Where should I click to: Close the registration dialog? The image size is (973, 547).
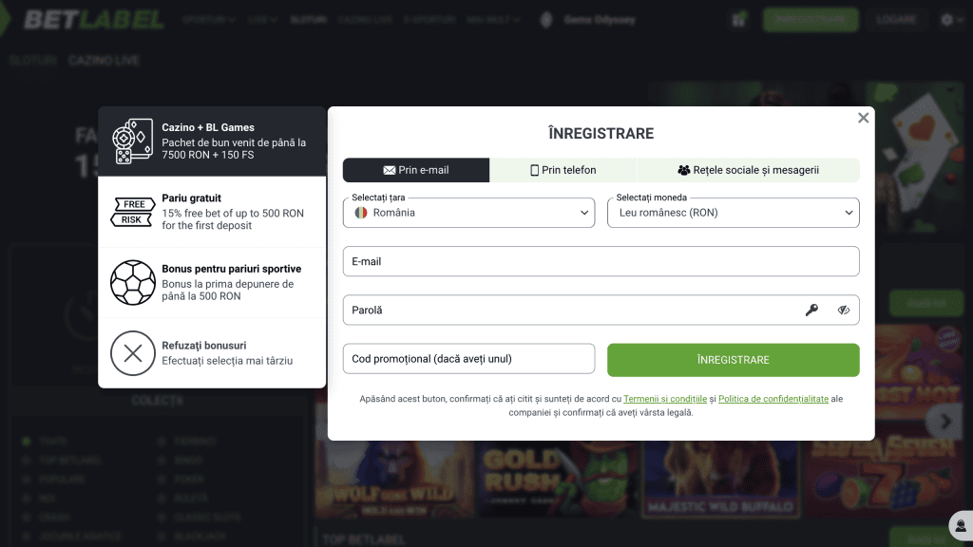pos(863,118)
